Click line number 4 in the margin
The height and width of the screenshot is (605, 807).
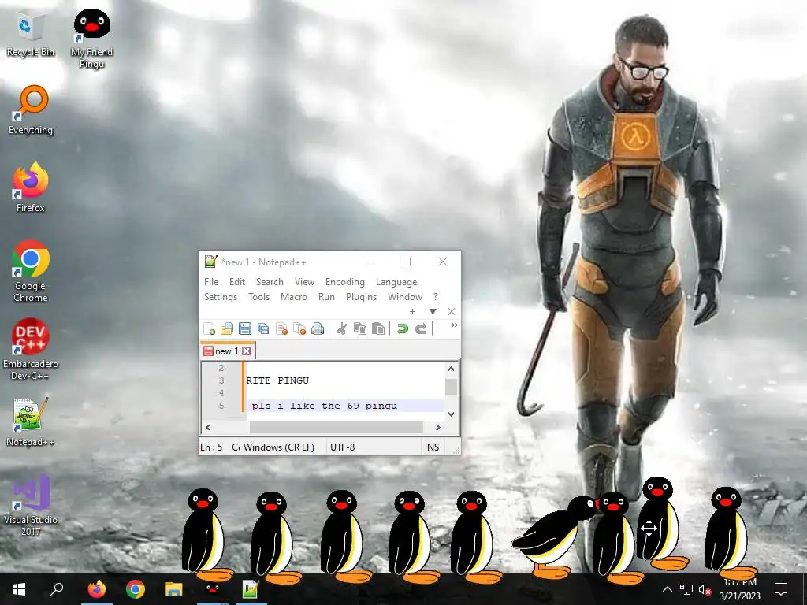click(x=221, y=393)
